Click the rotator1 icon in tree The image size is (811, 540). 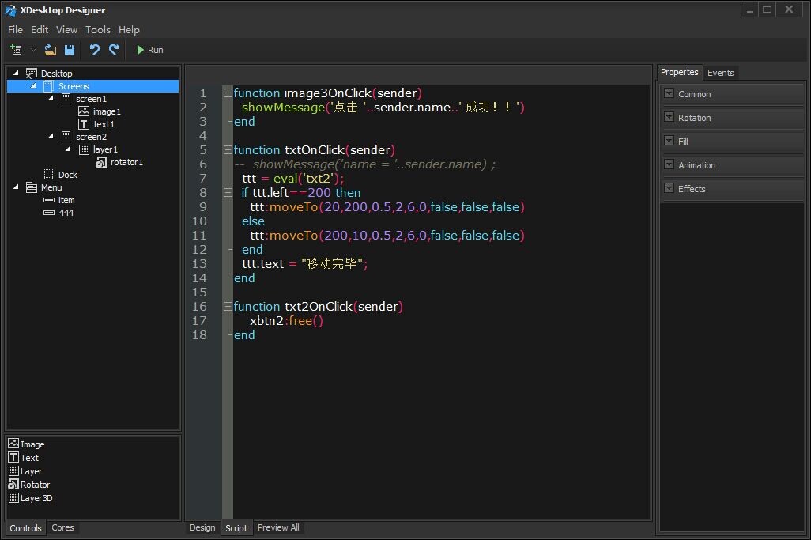tap(101, 162)
